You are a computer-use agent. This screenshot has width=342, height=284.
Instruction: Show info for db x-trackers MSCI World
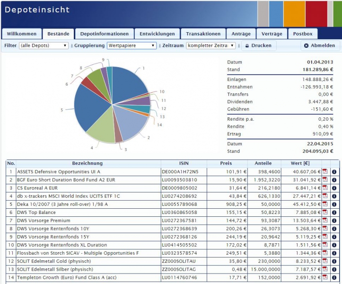click(x=334, y=196)
